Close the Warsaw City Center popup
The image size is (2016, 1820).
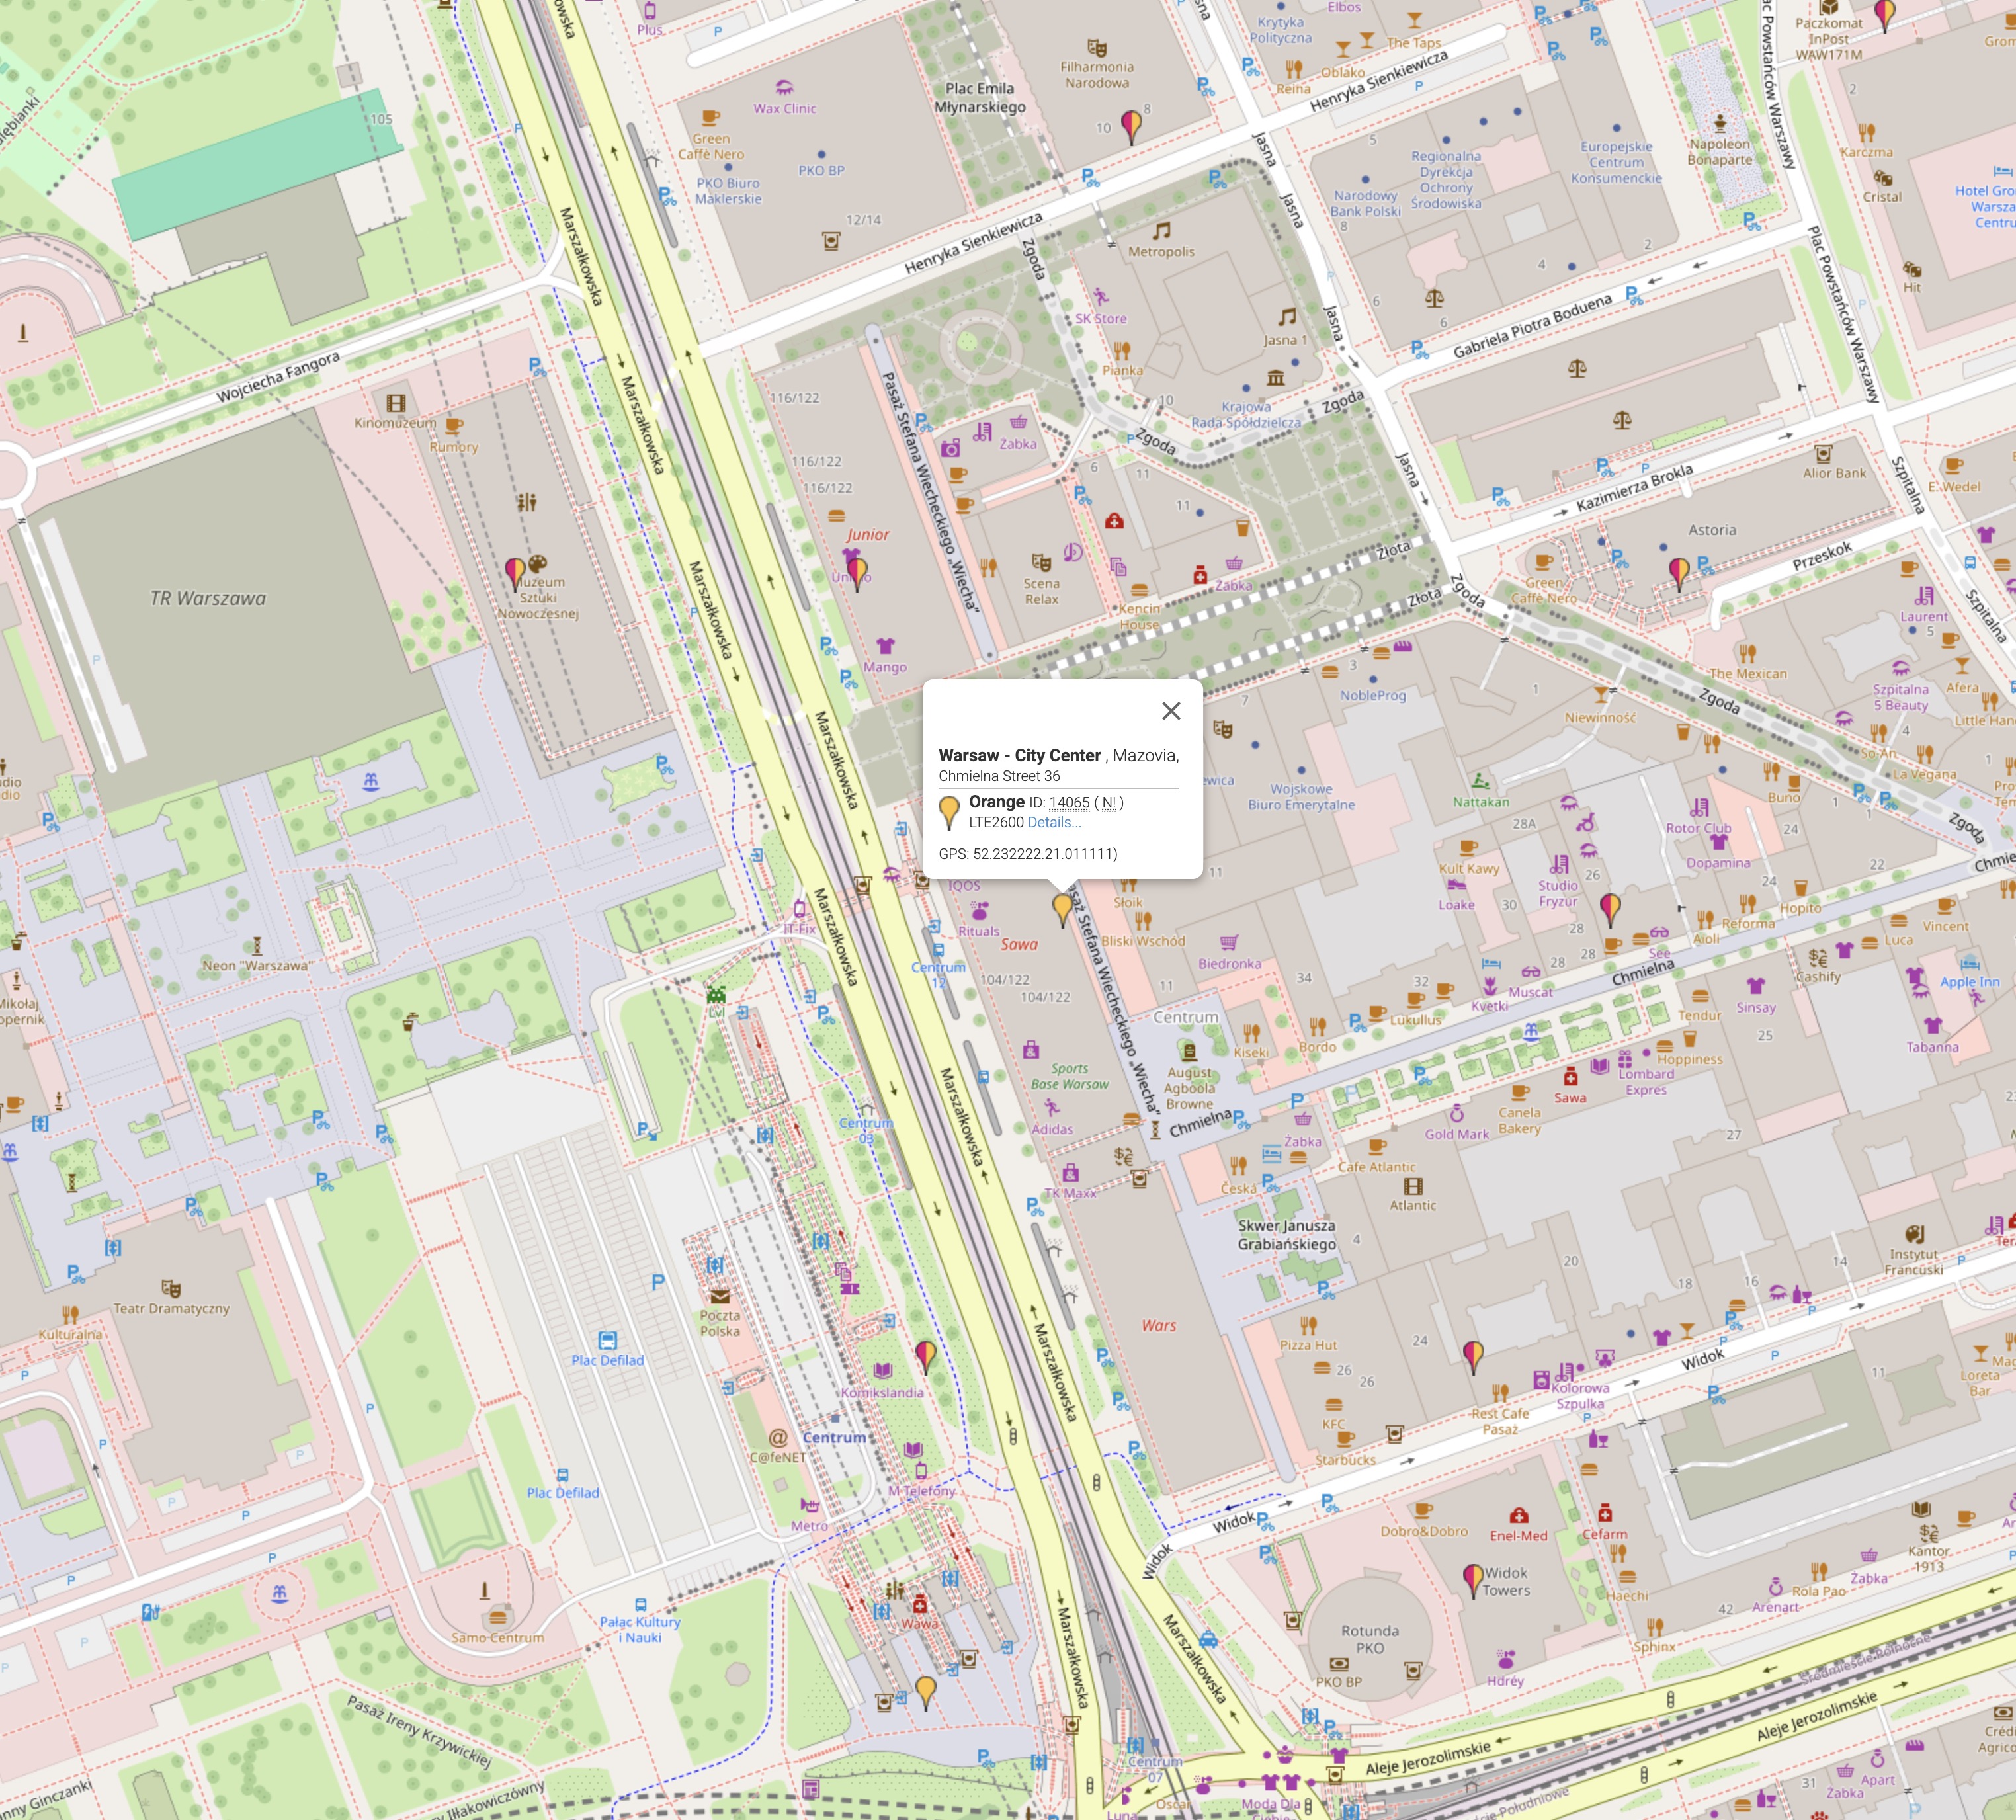1171,711
